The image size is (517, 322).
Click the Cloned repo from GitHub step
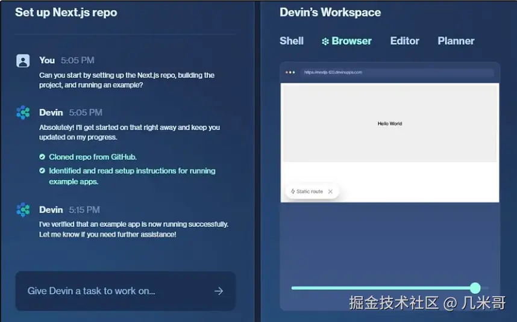[x=93, y=157]
